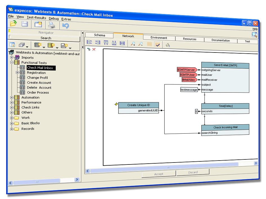Collapse the Functional Tests node

pyautogui.click(x=12, y=63)
